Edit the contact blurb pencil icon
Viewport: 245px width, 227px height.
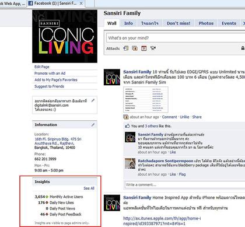(x=93, y=100)
